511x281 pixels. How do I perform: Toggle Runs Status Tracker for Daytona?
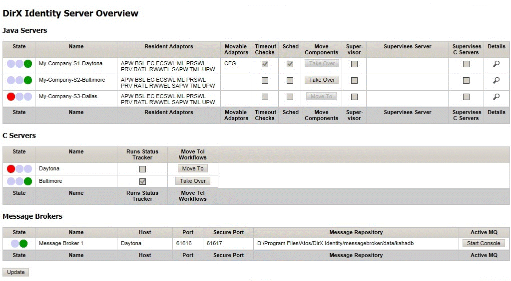[142, 169]
